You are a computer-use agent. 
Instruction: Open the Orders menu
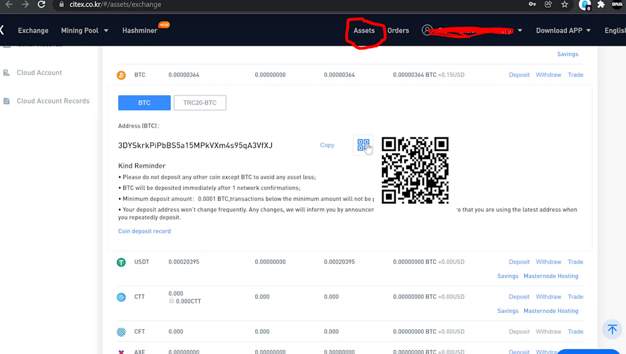pos(398,30)
